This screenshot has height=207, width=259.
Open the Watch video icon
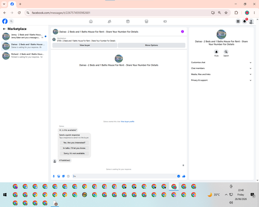pos(128,21)
